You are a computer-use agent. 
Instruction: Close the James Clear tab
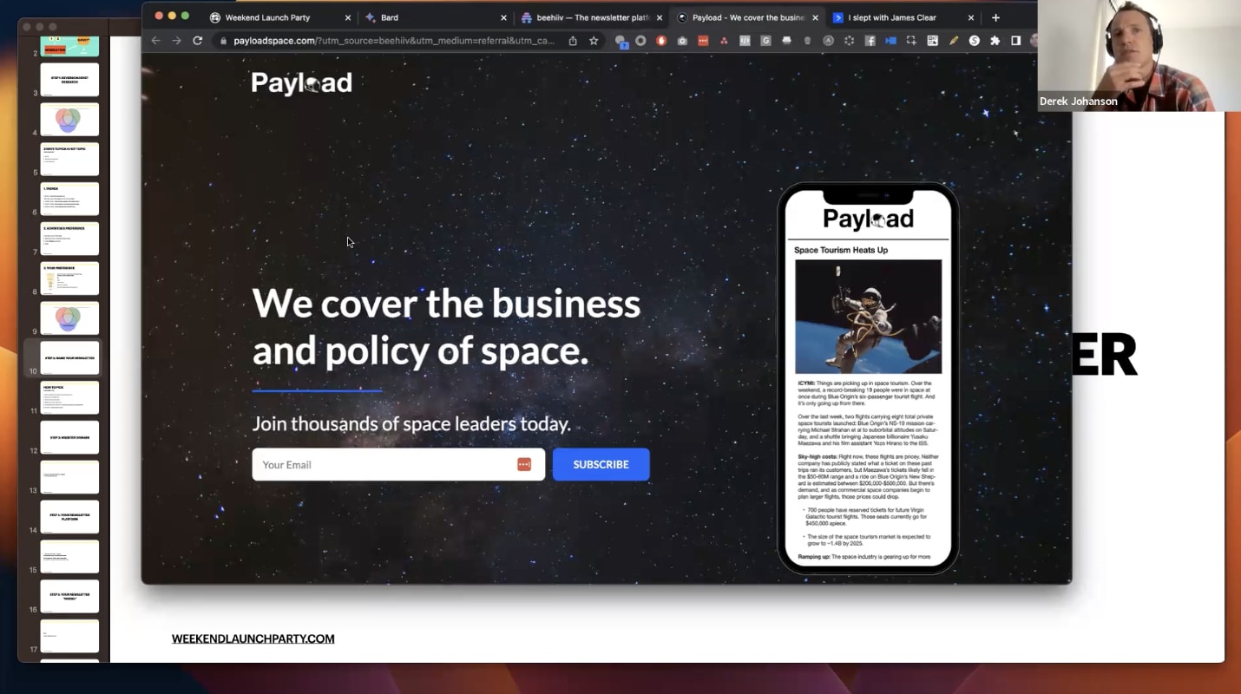(970, 17)
